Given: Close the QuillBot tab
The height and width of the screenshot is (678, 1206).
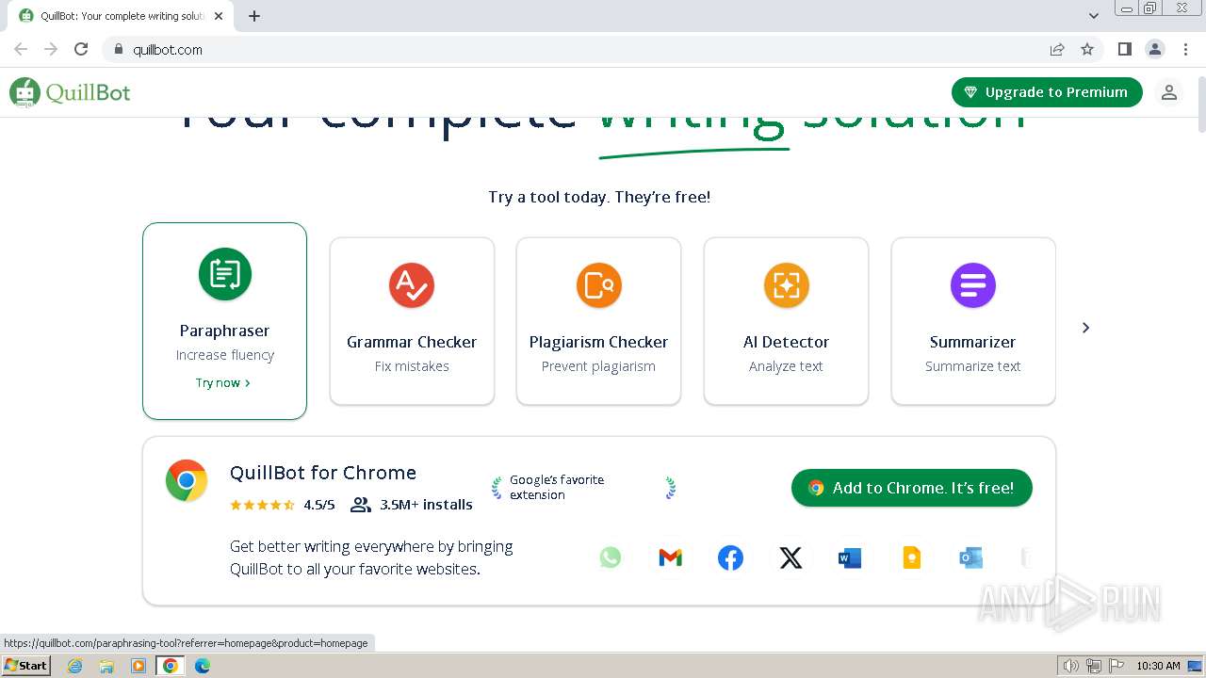Looking at the screenshot, I should tap(219, 16).
